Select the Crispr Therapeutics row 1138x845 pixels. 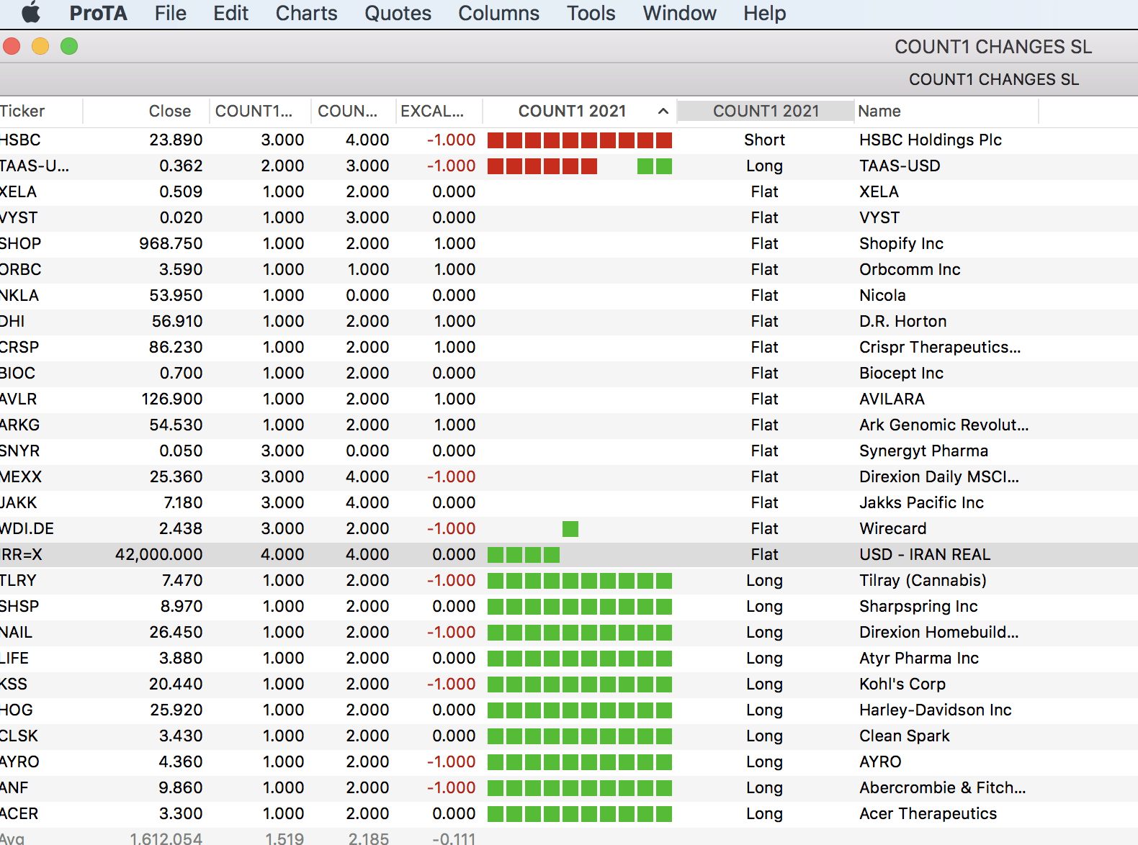tap(569, 347)
